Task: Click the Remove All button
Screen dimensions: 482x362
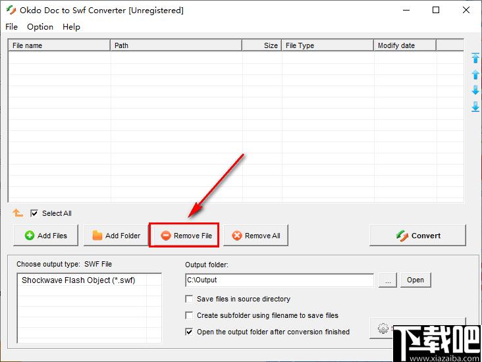Action: tap(255, 236)
